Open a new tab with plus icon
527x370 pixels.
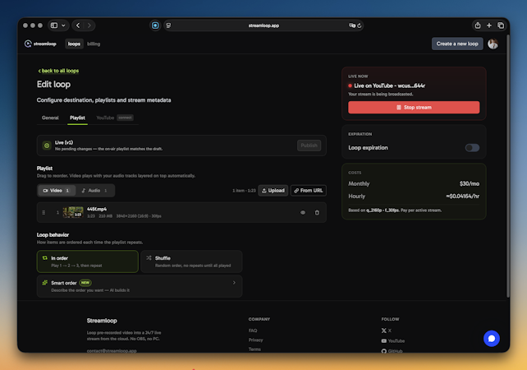pyautogui.click(x=489, y=25)
